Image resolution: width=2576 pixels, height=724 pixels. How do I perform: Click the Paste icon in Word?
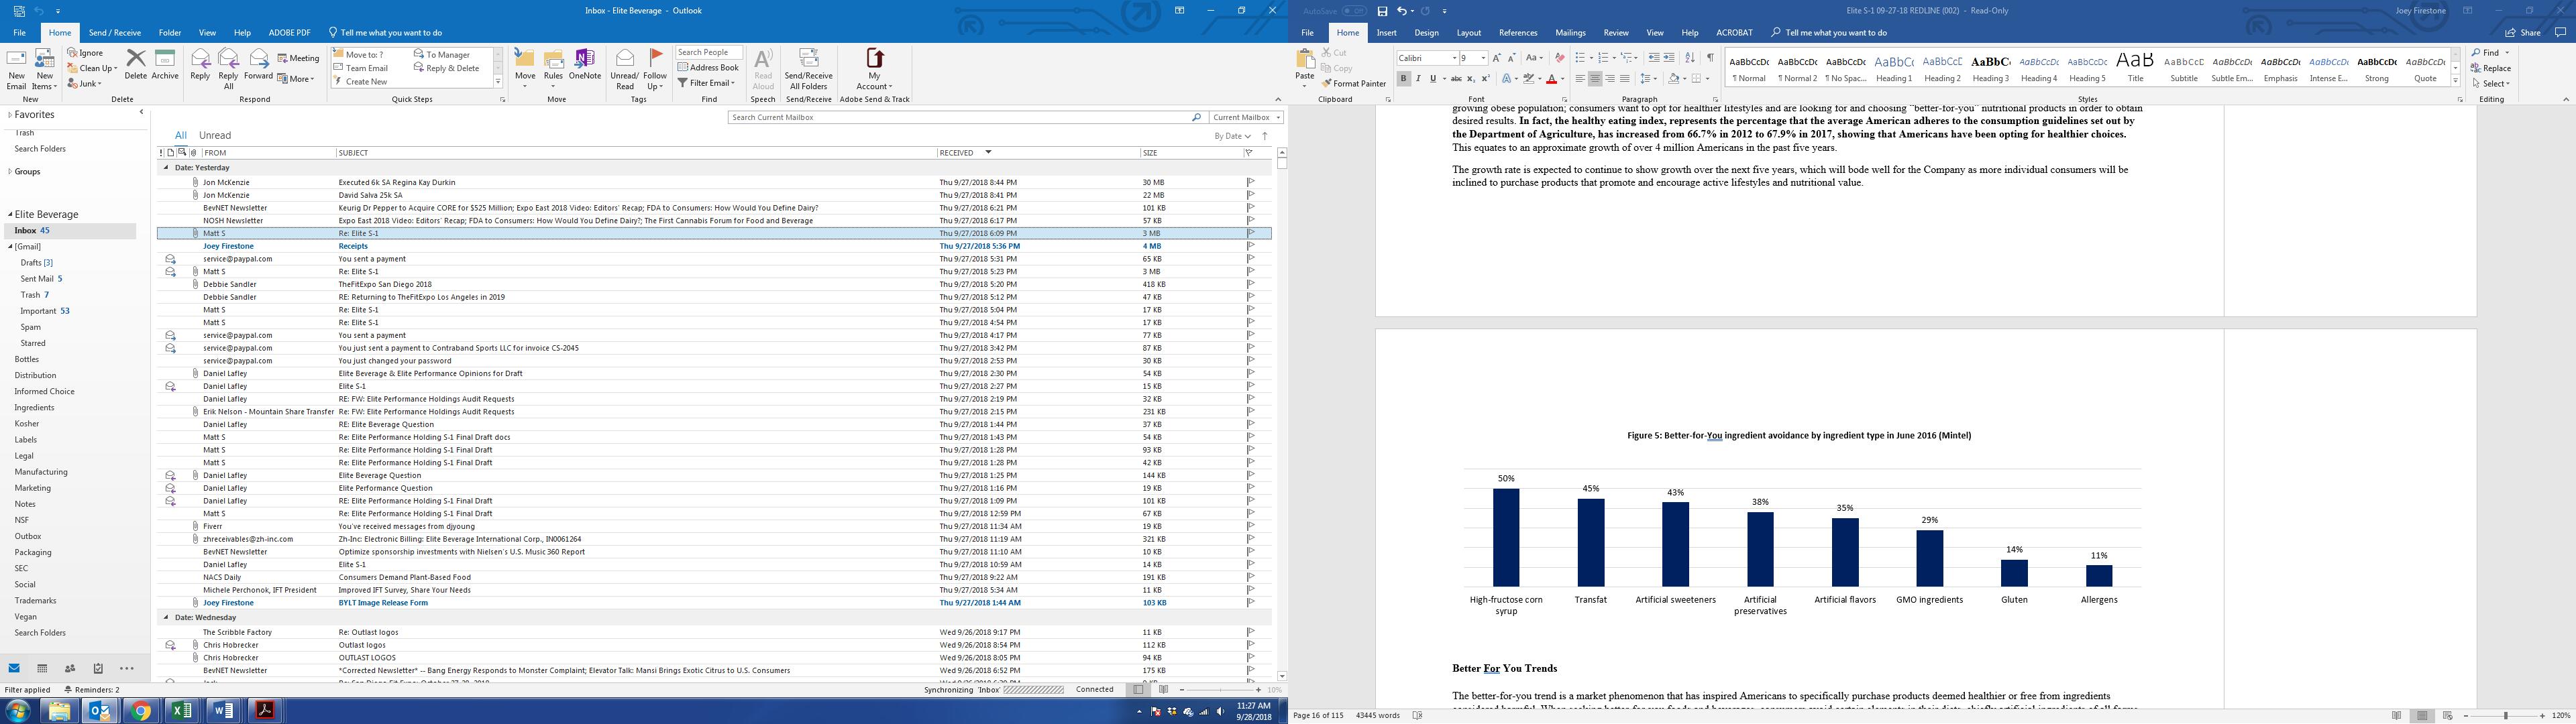tap(1304, 65)
